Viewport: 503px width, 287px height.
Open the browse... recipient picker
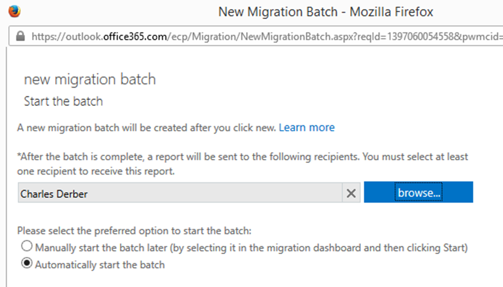(419, 192)
